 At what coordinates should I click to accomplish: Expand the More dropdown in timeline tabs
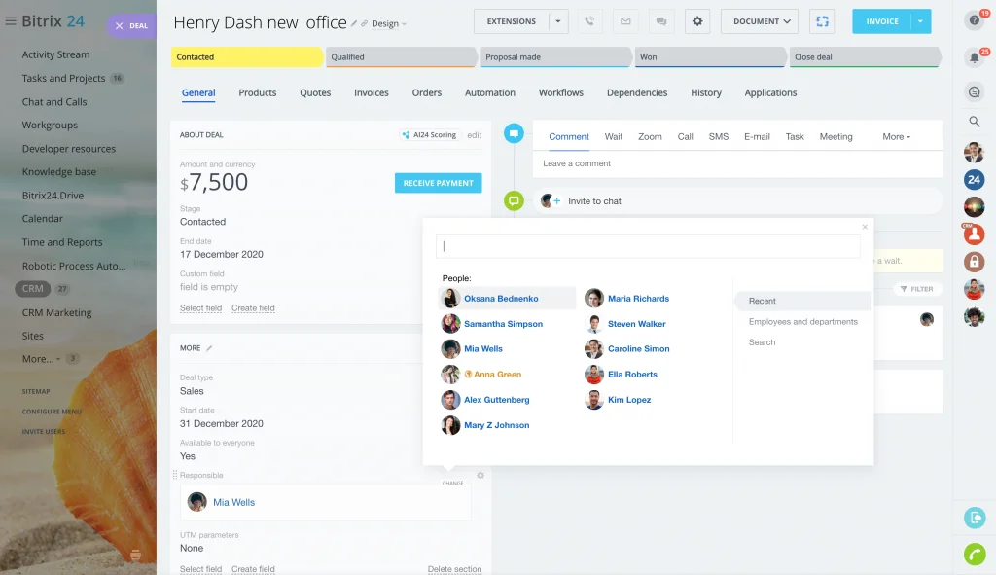point(896,137)
